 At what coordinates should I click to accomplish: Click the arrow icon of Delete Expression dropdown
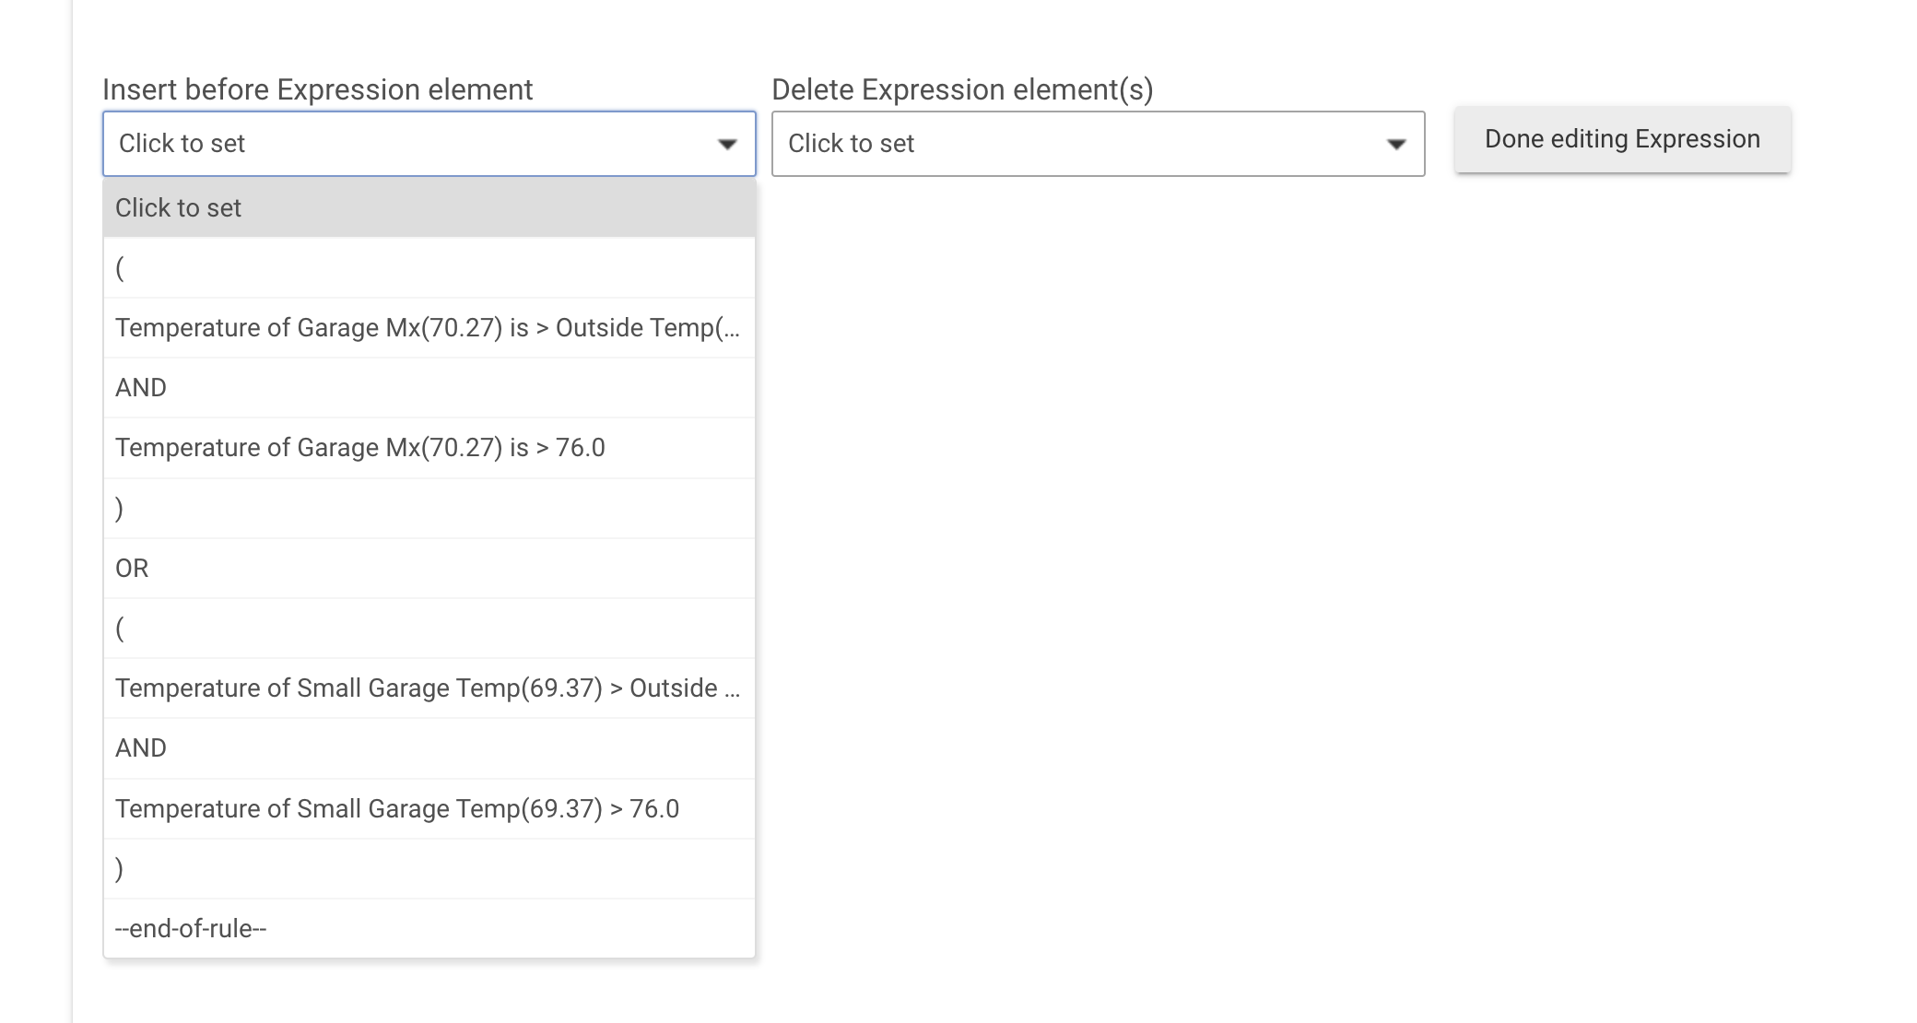[x=1395, y=144]
